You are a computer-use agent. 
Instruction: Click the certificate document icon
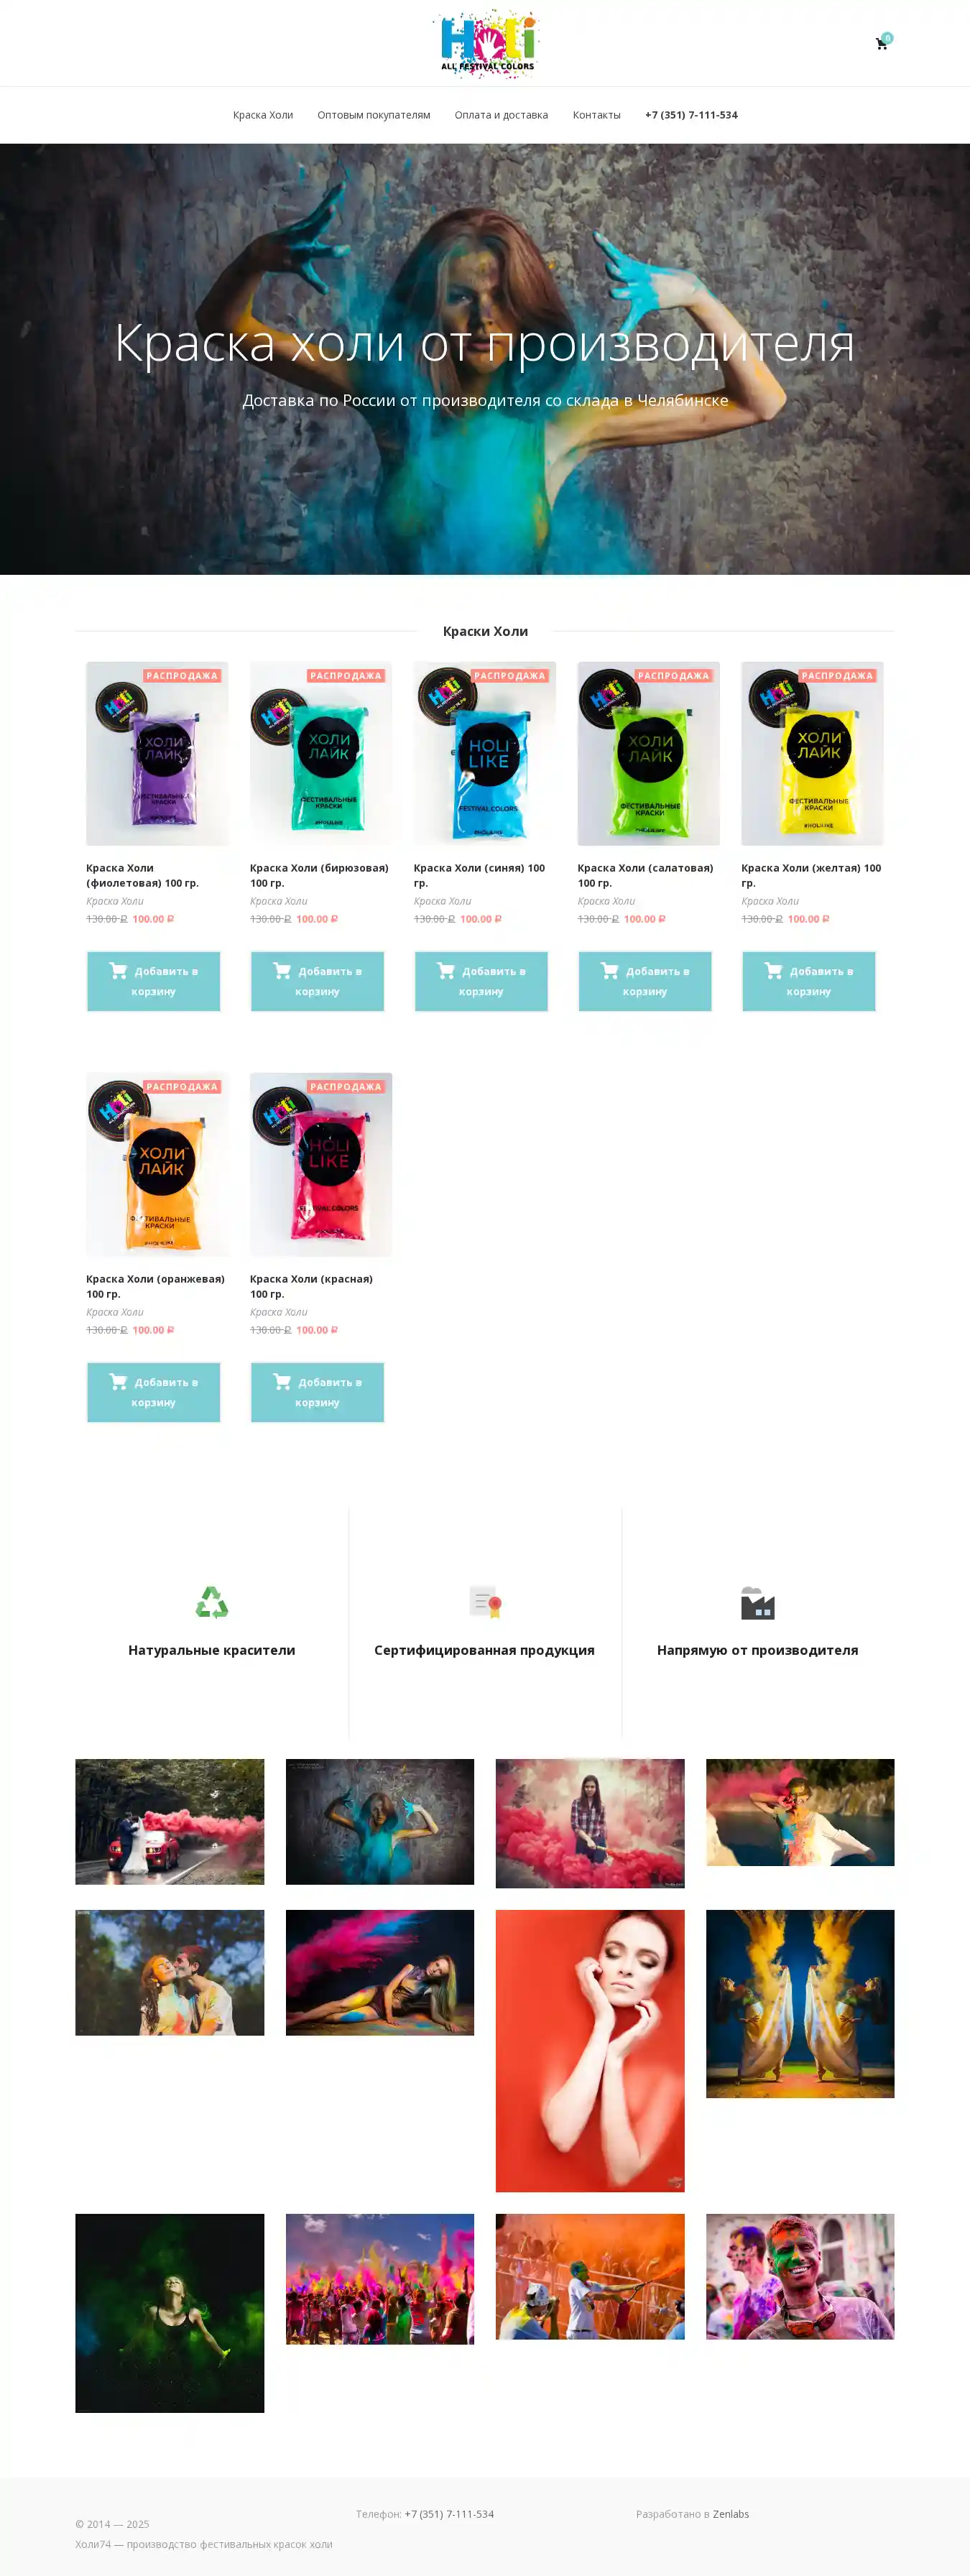pyautogui.click(x=485, y=1602)
